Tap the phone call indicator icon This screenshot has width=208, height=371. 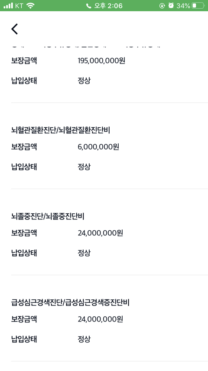[x=88, y=6]
